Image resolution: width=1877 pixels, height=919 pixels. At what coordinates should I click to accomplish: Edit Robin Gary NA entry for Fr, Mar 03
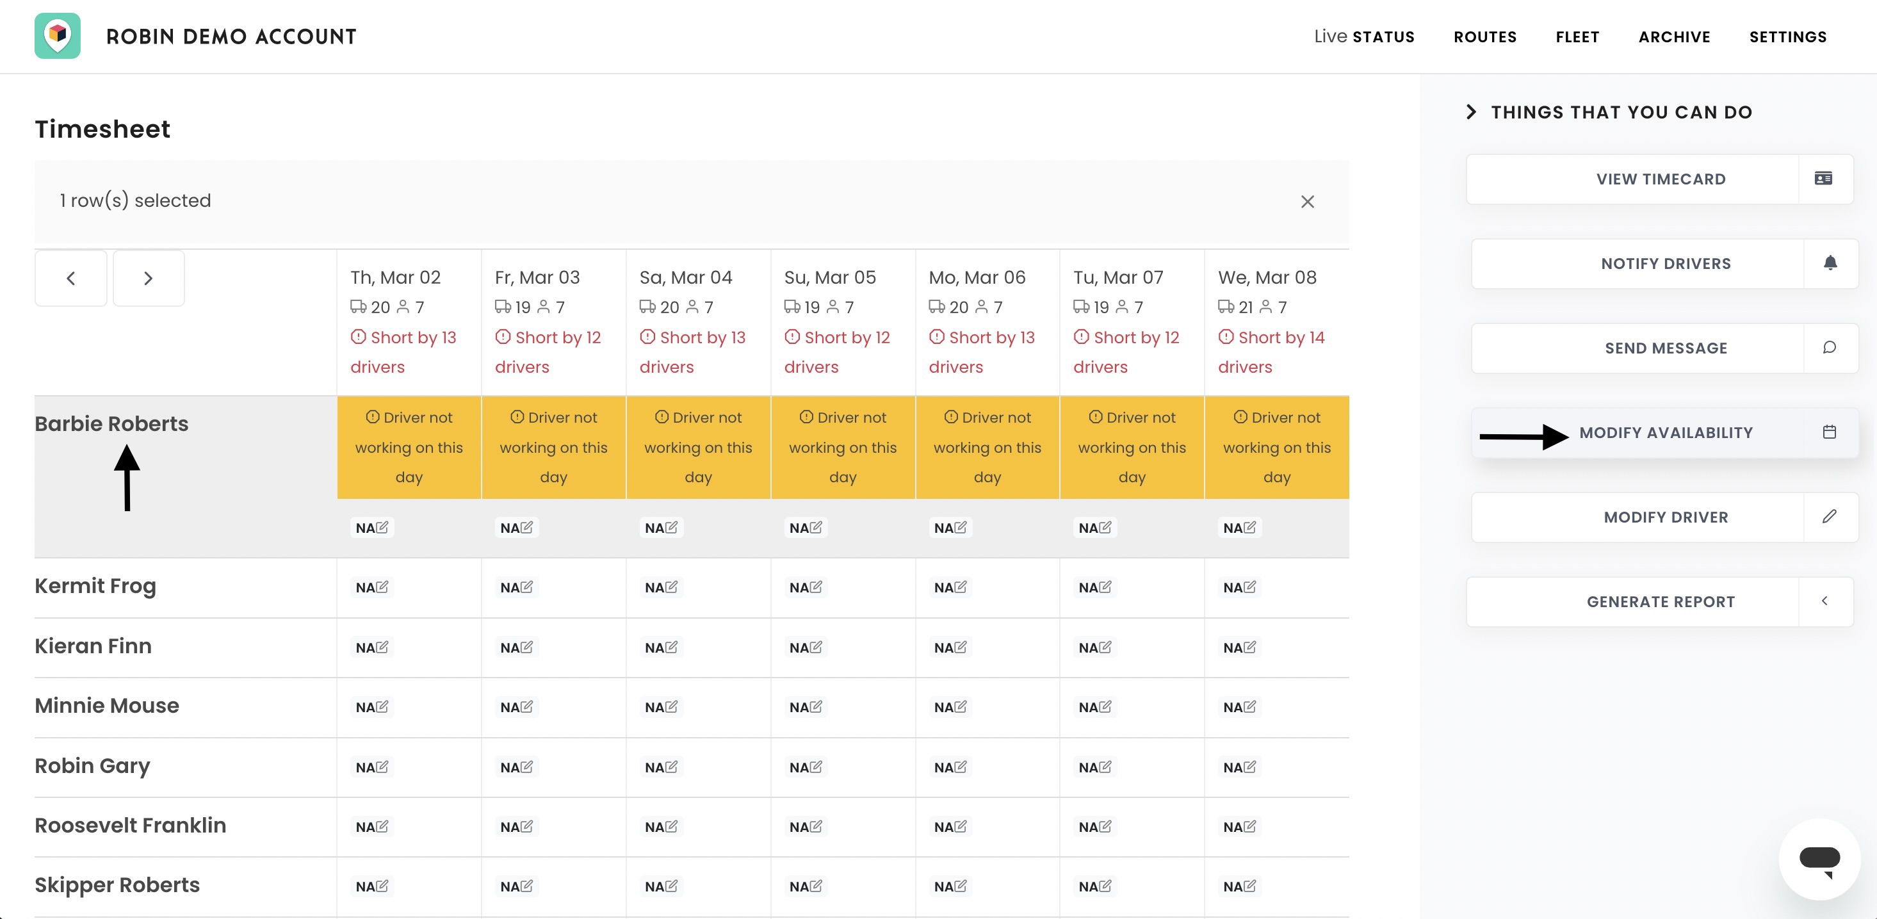pos(517,767)
